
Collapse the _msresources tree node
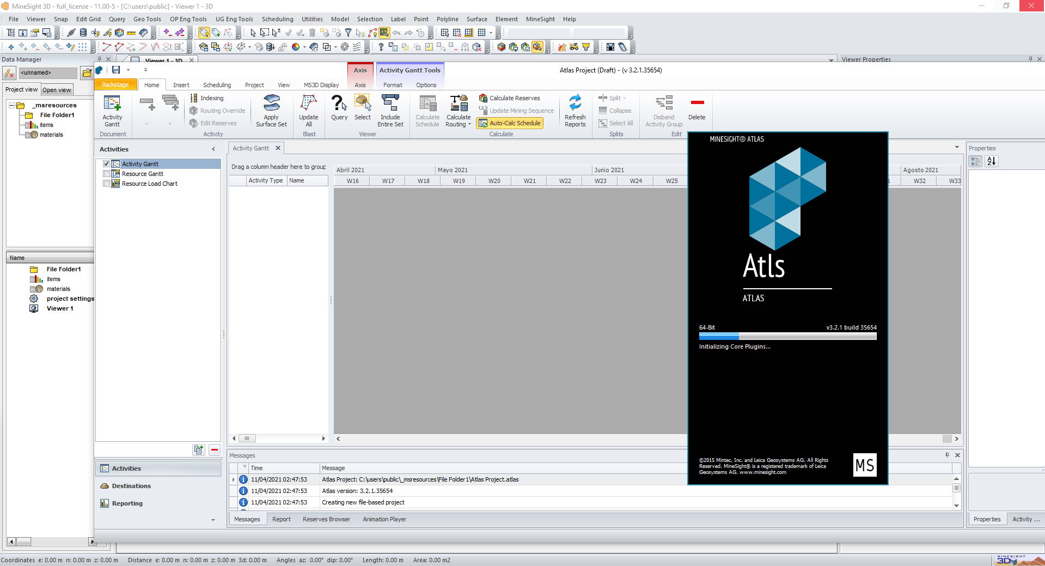point(11,105)
